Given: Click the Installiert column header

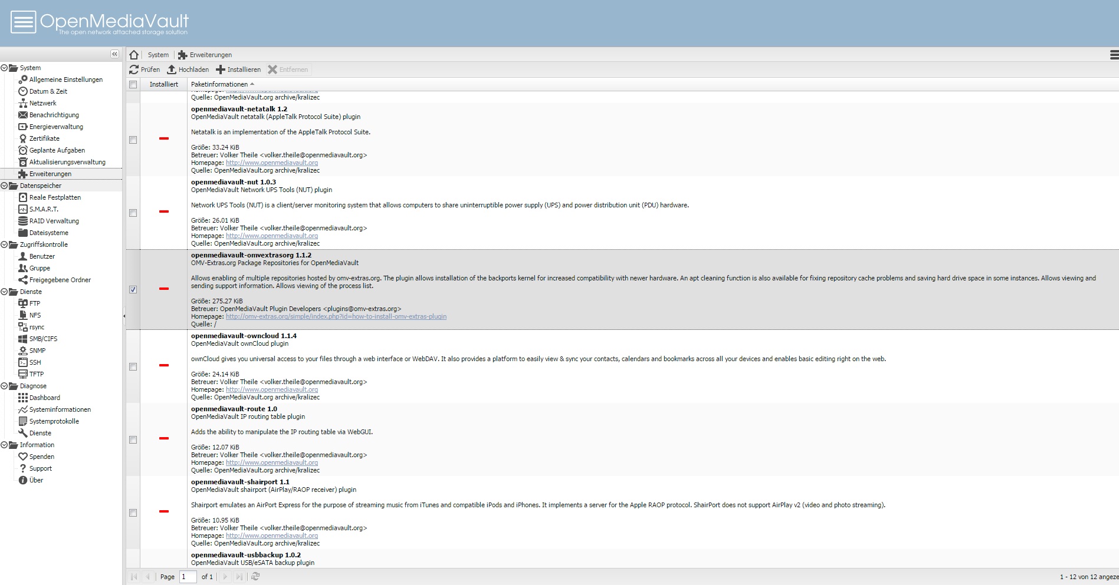Looking at the screenshot, I should [x=163, y=84].
